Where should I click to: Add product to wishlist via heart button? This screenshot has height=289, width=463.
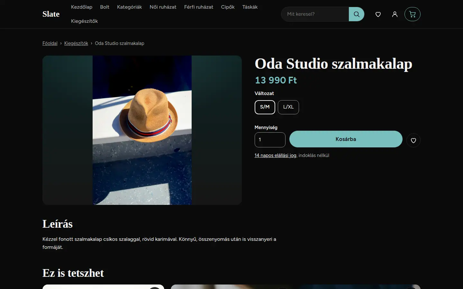413,140
